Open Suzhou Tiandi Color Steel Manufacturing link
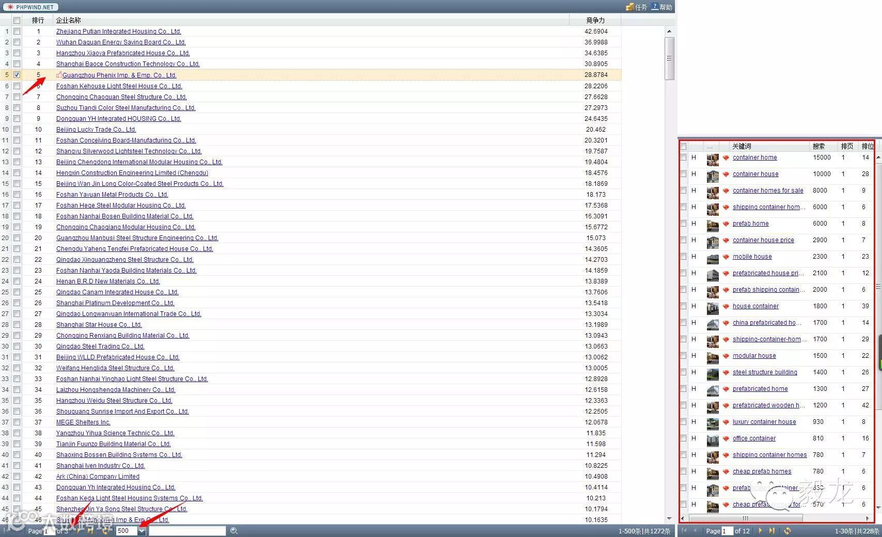This screenshot has height=537, width=882. (126, 108)
